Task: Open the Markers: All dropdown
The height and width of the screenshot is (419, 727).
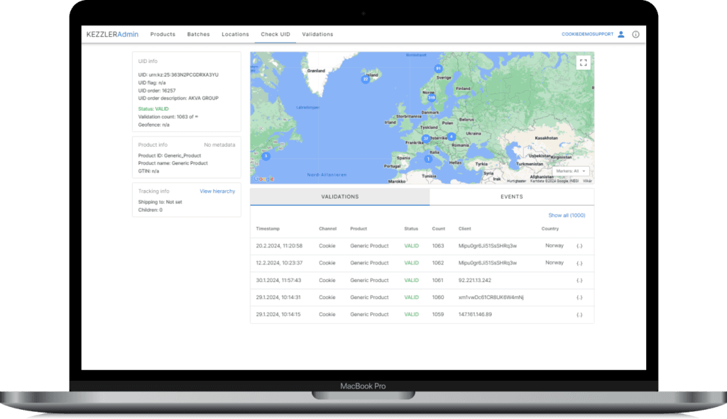Action: pyautogui.click(x=571, y=171)
